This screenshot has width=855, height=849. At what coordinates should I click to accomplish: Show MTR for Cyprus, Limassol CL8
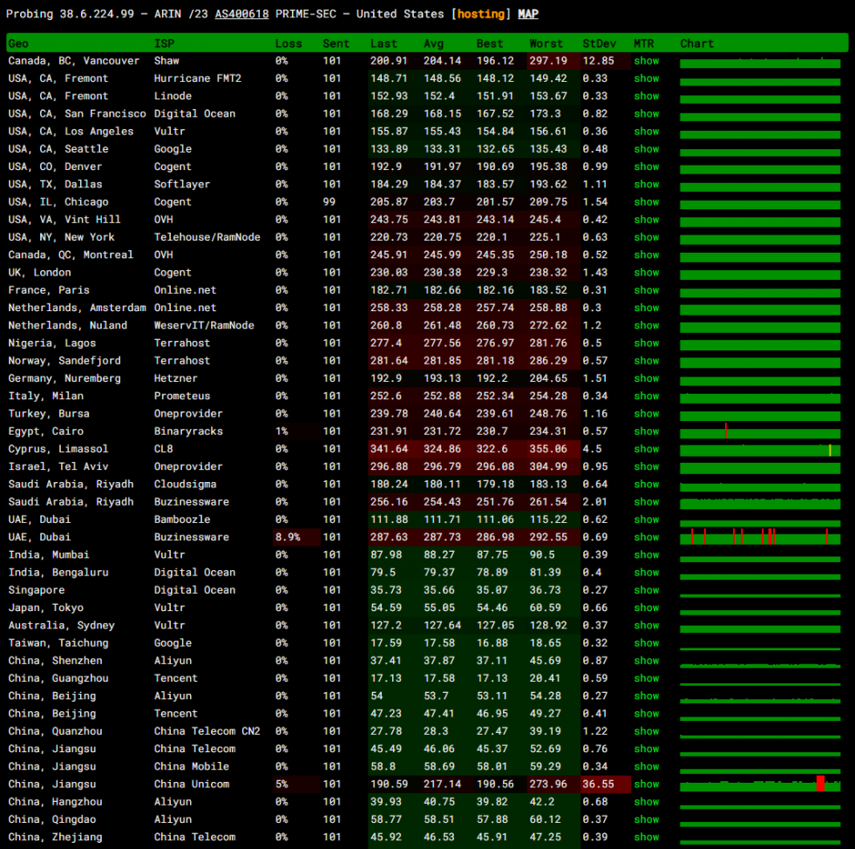[646, 449]
